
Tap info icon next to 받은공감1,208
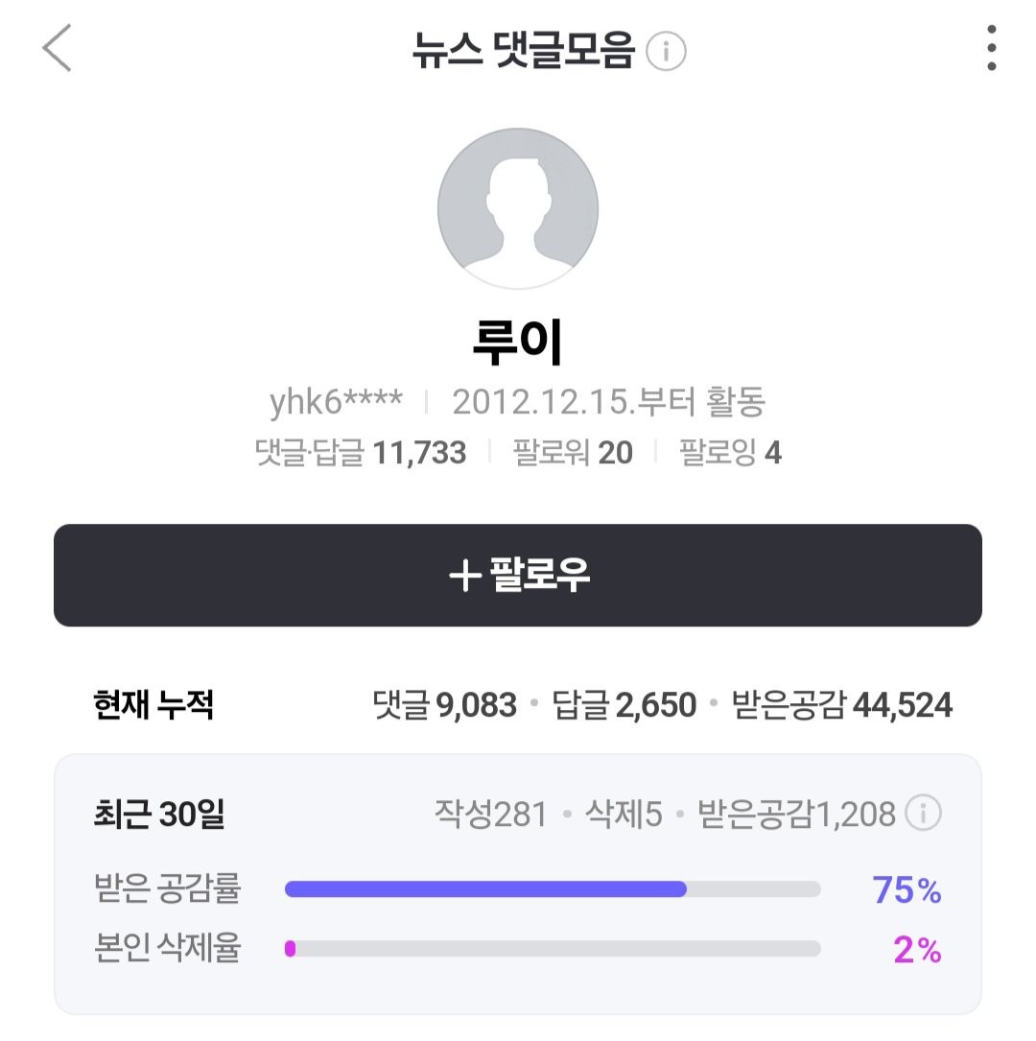(x=923, y=813)
